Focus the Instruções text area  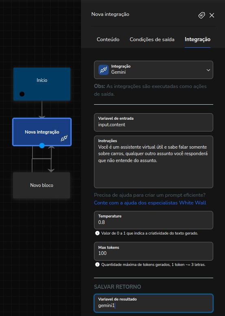pos(153,162)
